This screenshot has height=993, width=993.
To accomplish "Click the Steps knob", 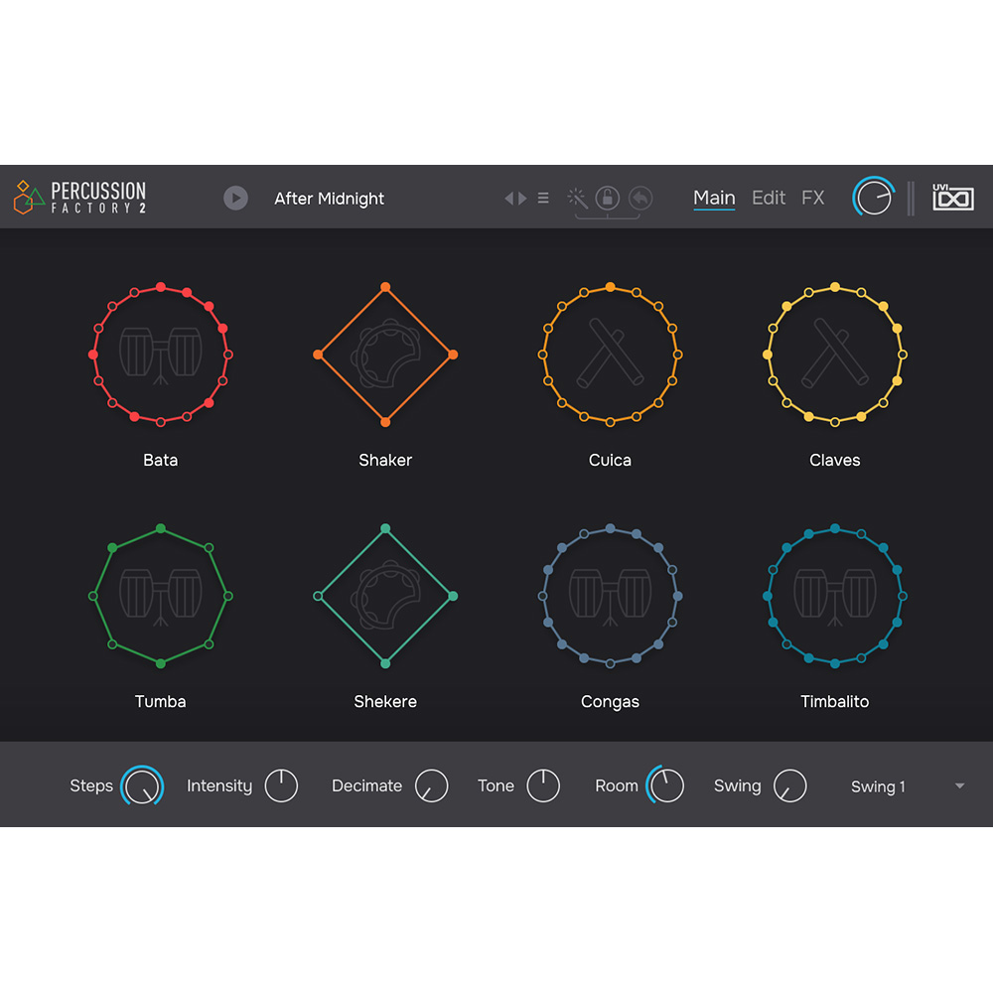I will tap(142, 785).
